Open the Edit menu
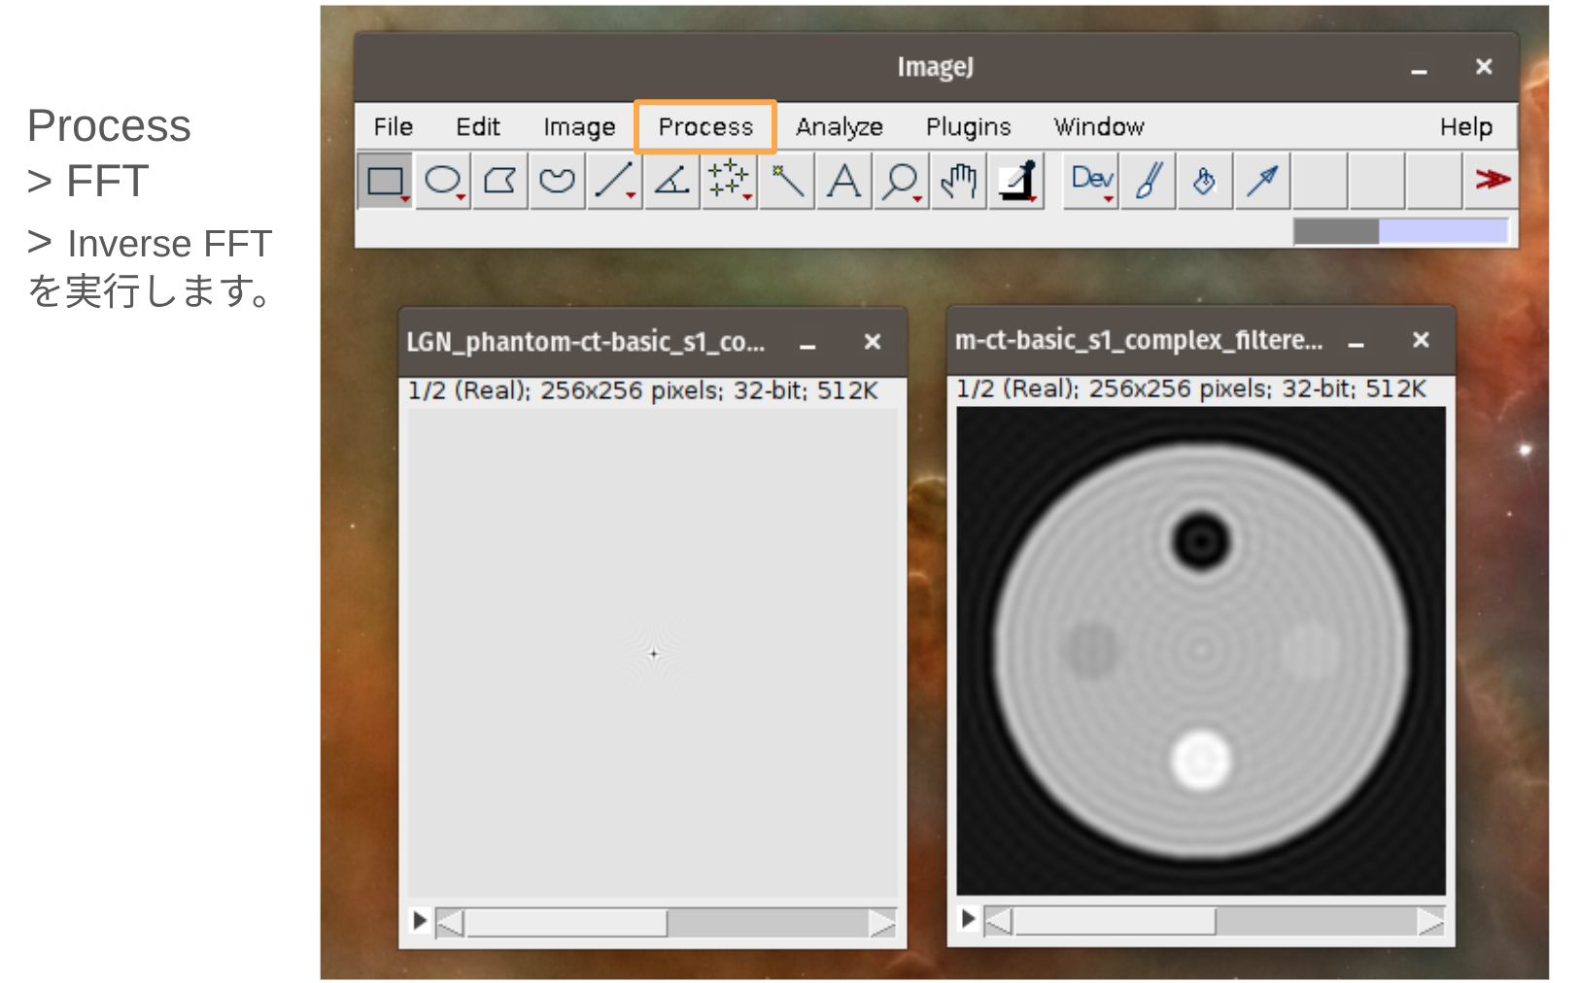 [x=478, y=127]
